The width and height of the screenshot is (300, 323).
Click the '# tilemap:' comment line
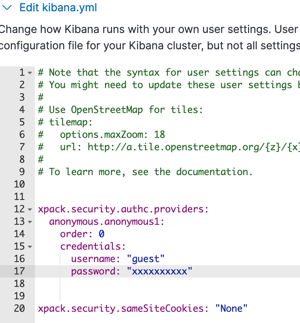pyautogui.click(x=65, y=122)
